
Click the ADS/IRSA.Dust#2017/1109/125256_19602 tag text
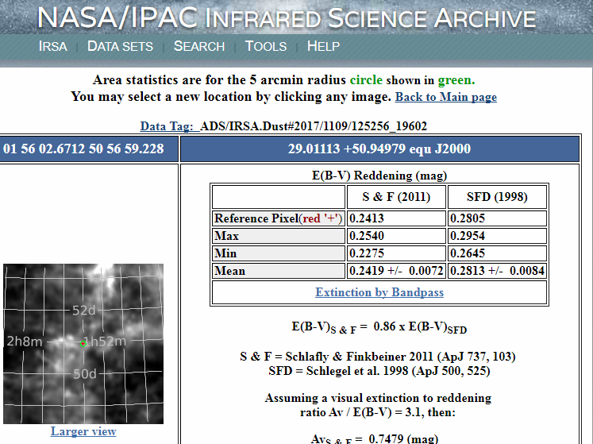click(314, 126)
